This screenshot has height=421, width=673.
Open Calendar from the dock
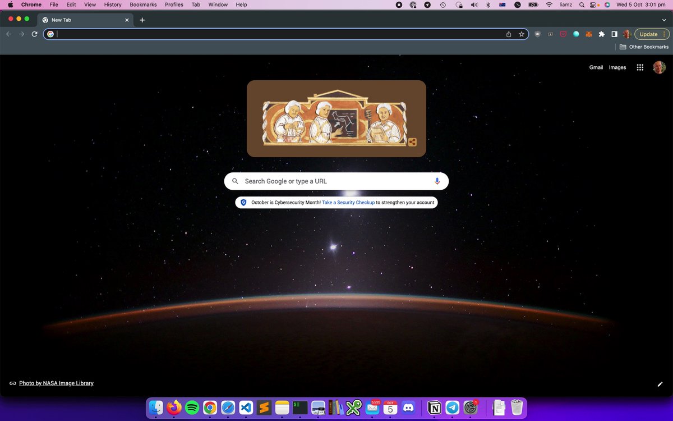point(390,407)
